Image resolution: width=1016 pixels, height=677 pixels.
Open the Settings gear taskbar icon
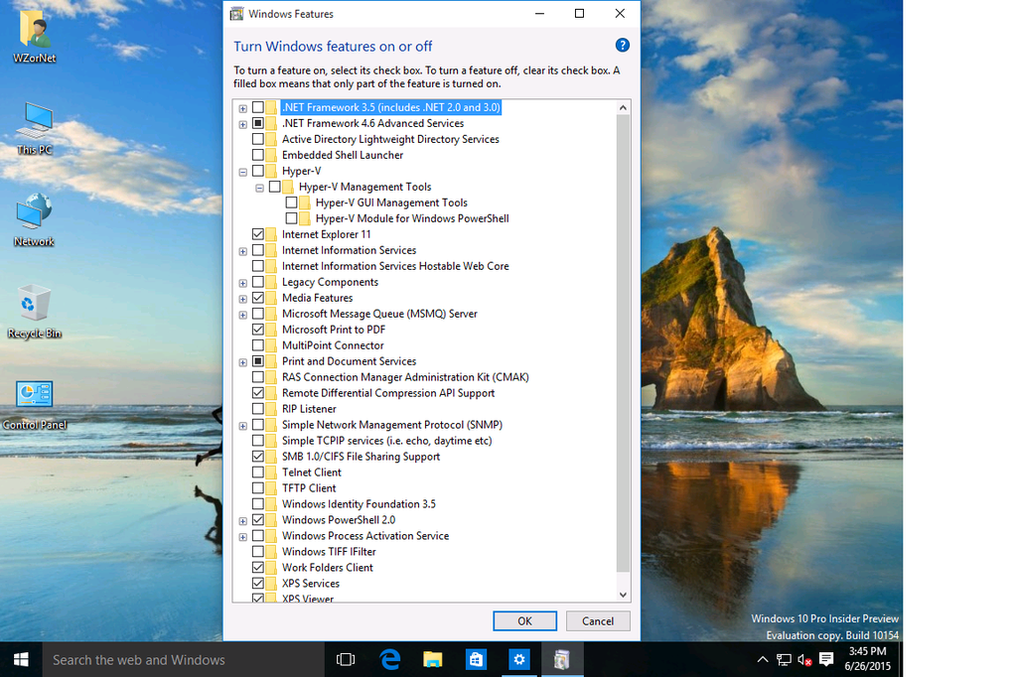519,659
